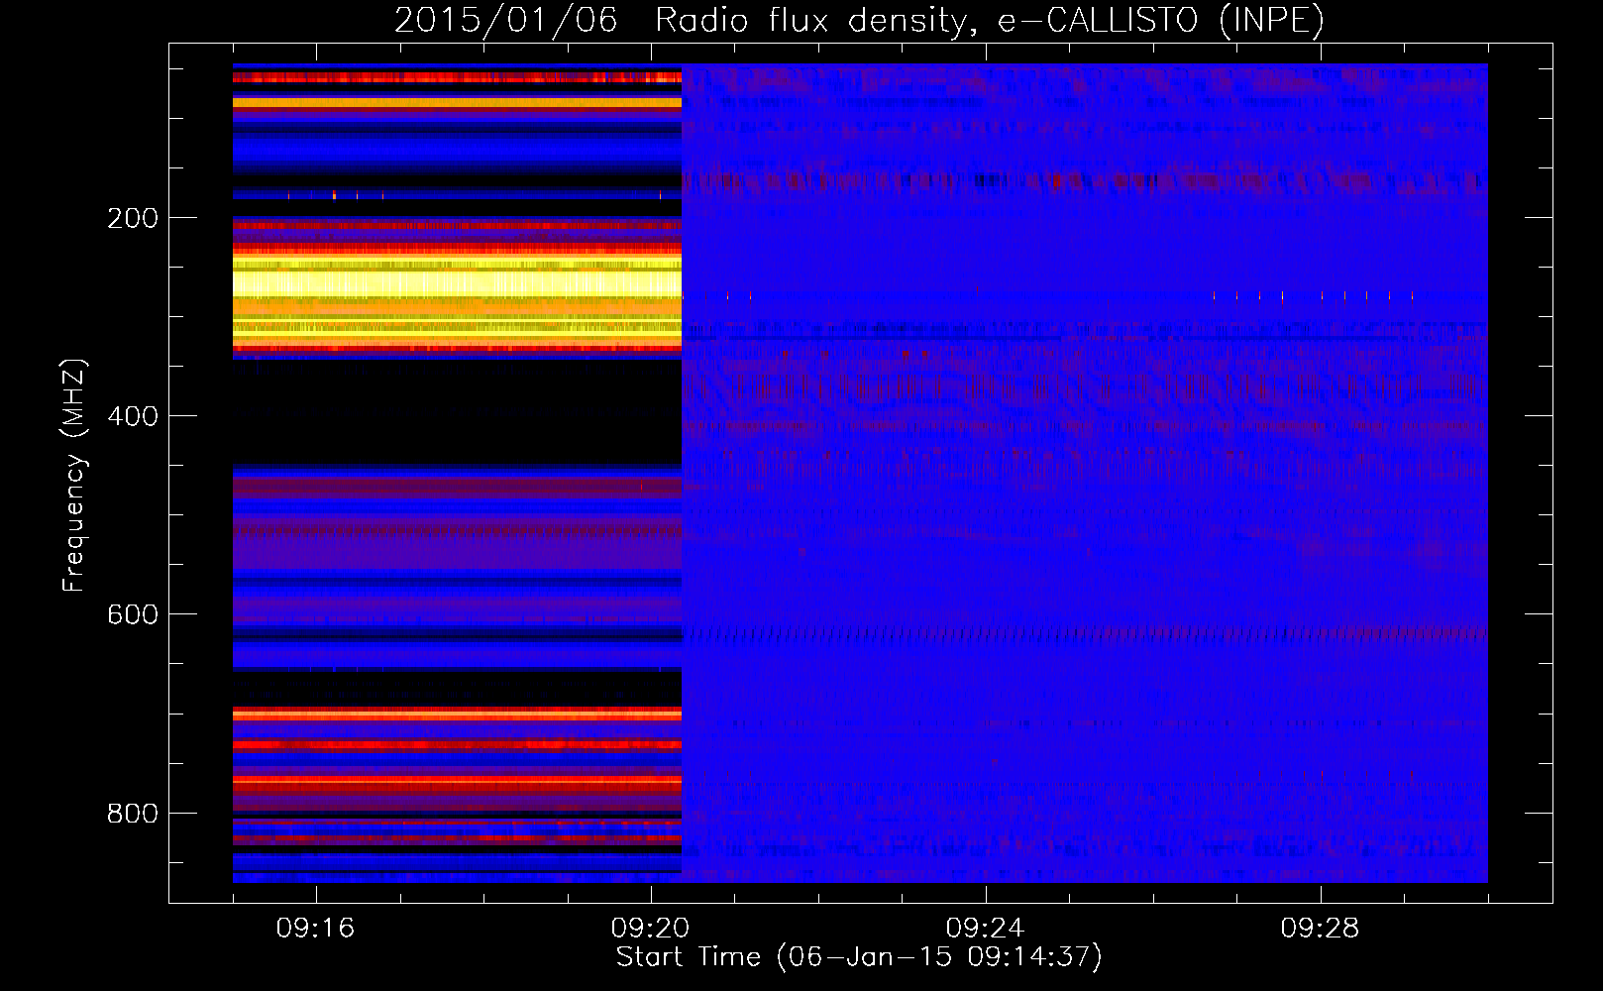Select the 800 frequency tick label

coord(133,814)
